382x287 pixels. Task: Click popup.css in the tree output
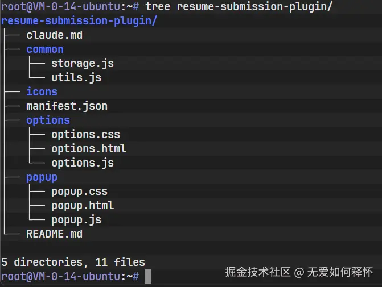79,192
